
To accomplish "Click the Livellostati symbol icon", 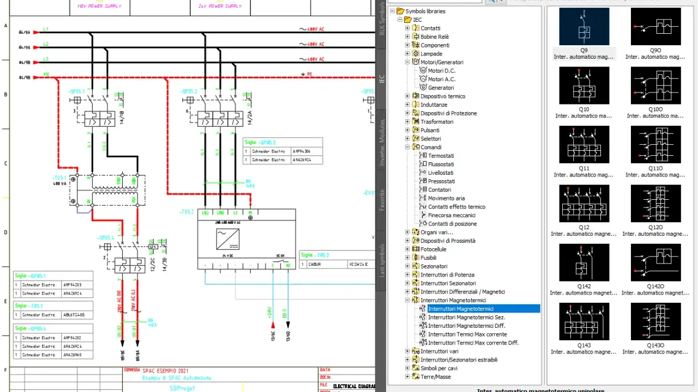I will pyautogui.click(x=424, y=173).
